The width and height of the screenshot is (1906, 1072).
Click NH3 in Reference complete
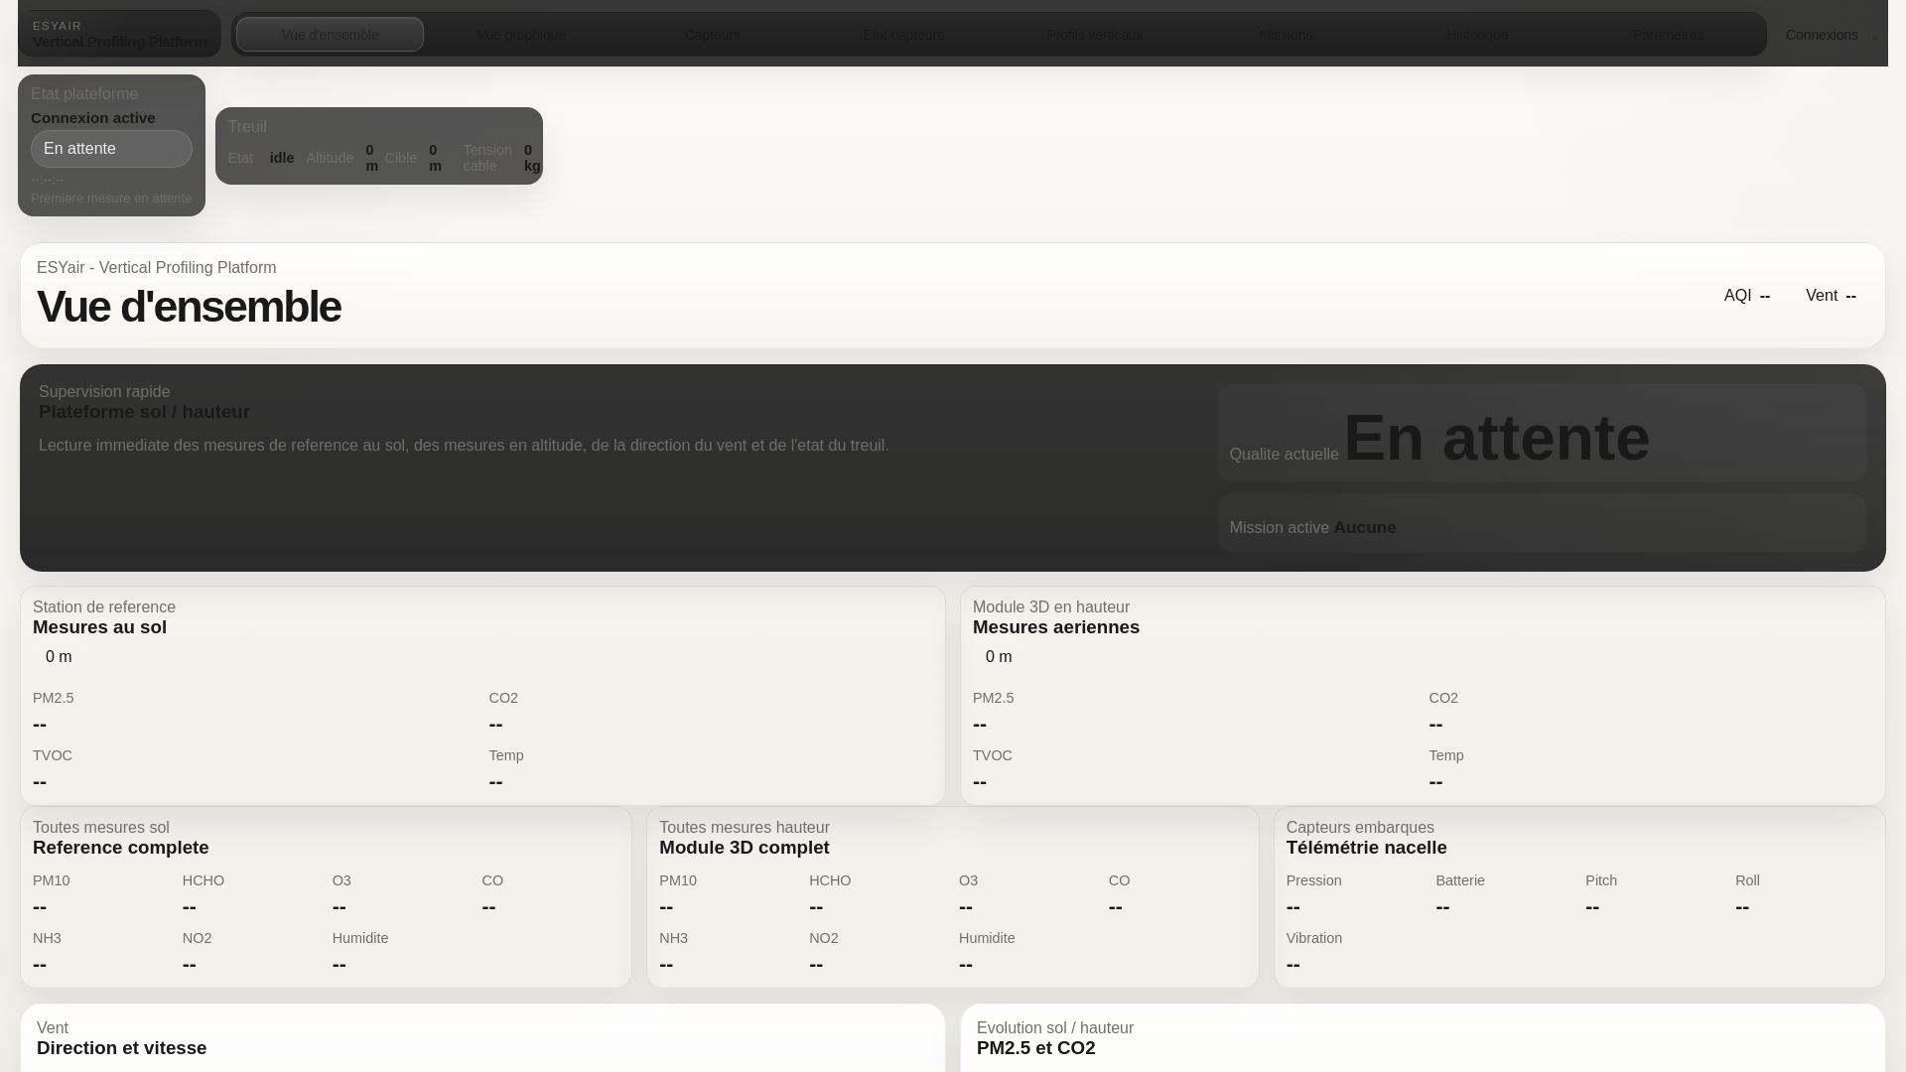47,938
